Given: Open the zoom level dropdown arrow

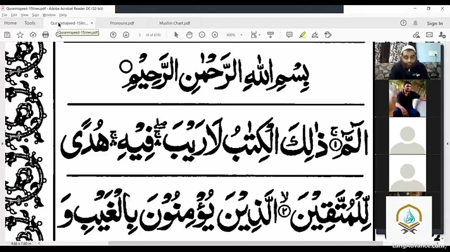Looking at the screenshot, I should tap(241, 35).
